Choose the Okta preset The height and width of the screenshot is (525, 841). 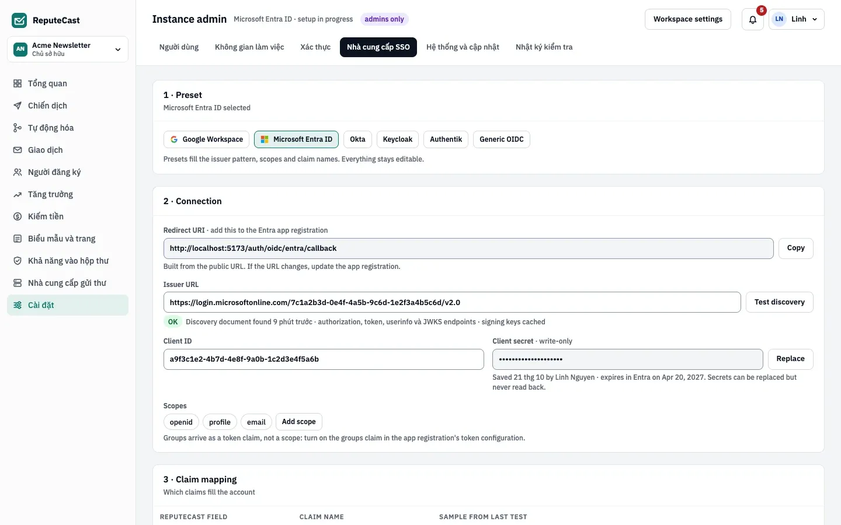[357, 139]
